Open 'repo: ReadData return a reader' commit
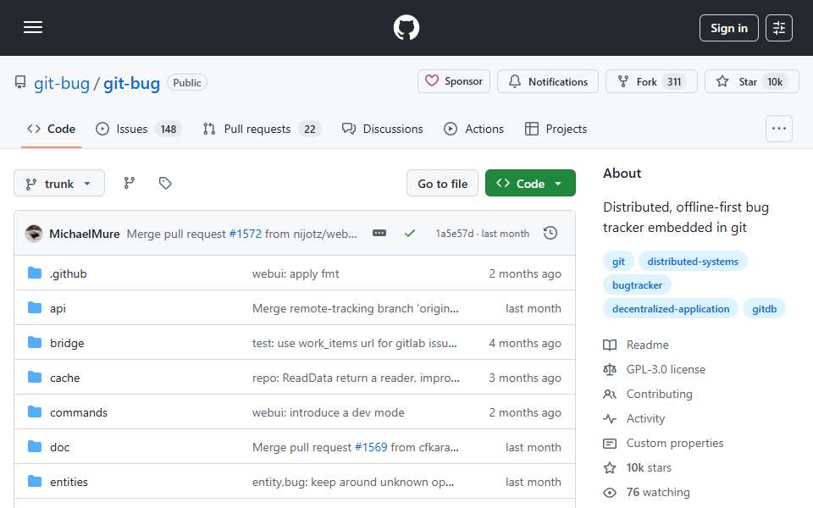This screenshot has width=813, height=508. (x=356, y=378)
